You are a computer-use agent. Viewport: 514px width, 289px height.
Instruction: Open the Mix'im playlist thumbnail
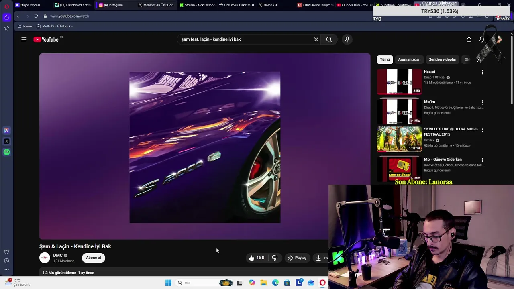[399, 112]
